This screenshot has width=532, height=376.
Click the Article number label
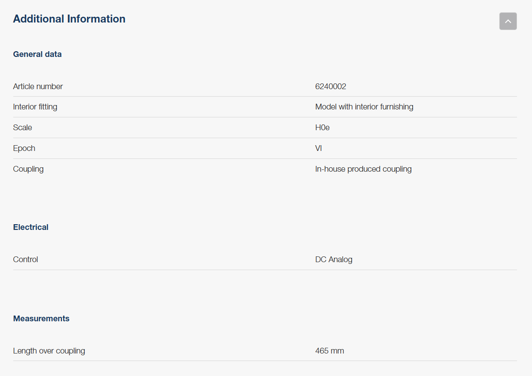pos(38,86)
